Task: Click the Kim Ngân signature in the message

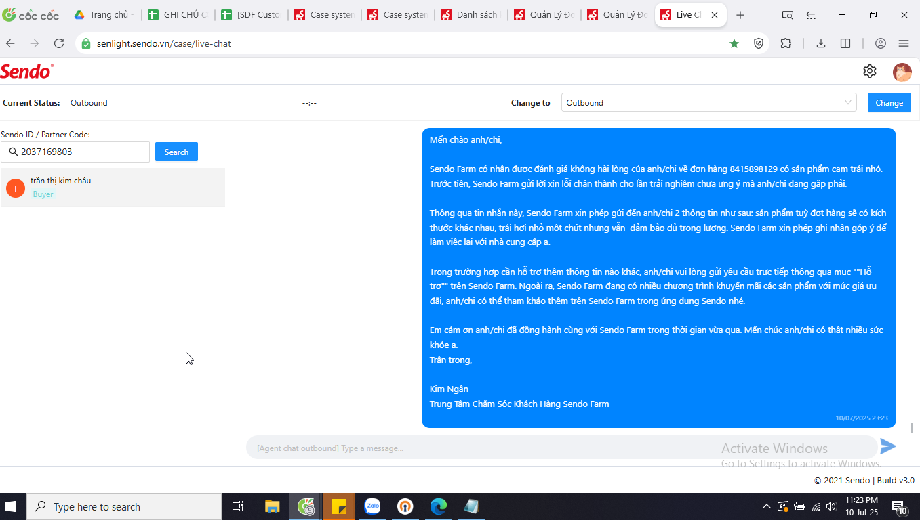Action: click(449, 389)
